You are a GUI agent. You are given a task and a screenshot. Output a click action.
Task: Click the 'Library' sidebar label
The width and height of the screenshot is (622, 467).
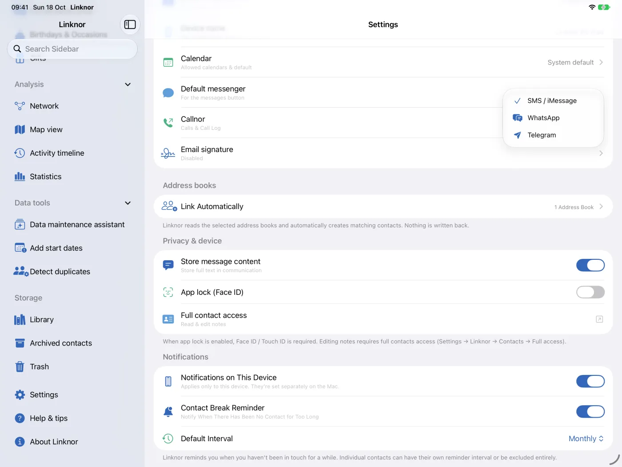tap(42, 319)
